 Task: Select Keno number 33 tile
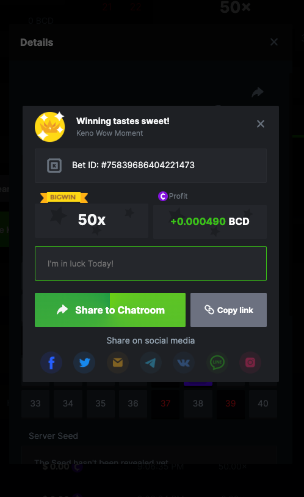[35, 403]
